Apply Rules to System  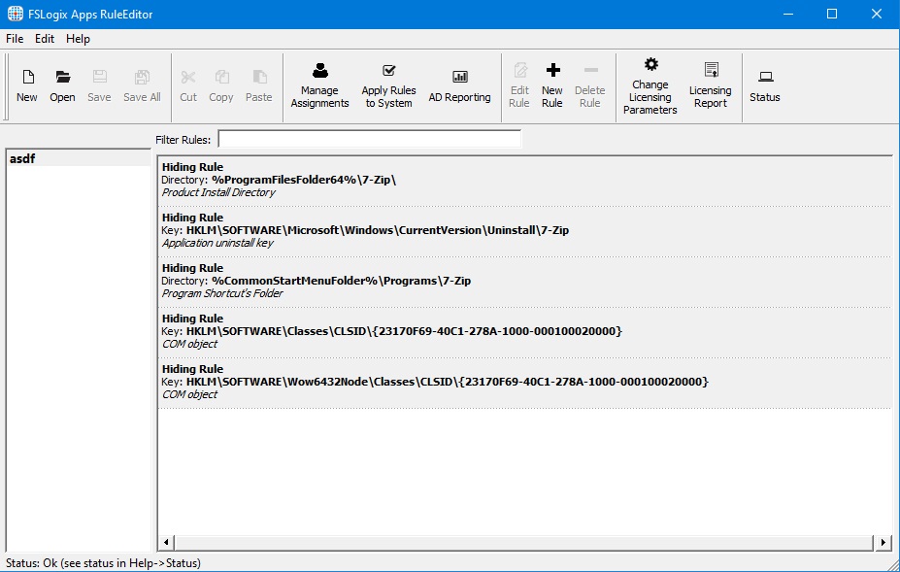coord(388,86)
